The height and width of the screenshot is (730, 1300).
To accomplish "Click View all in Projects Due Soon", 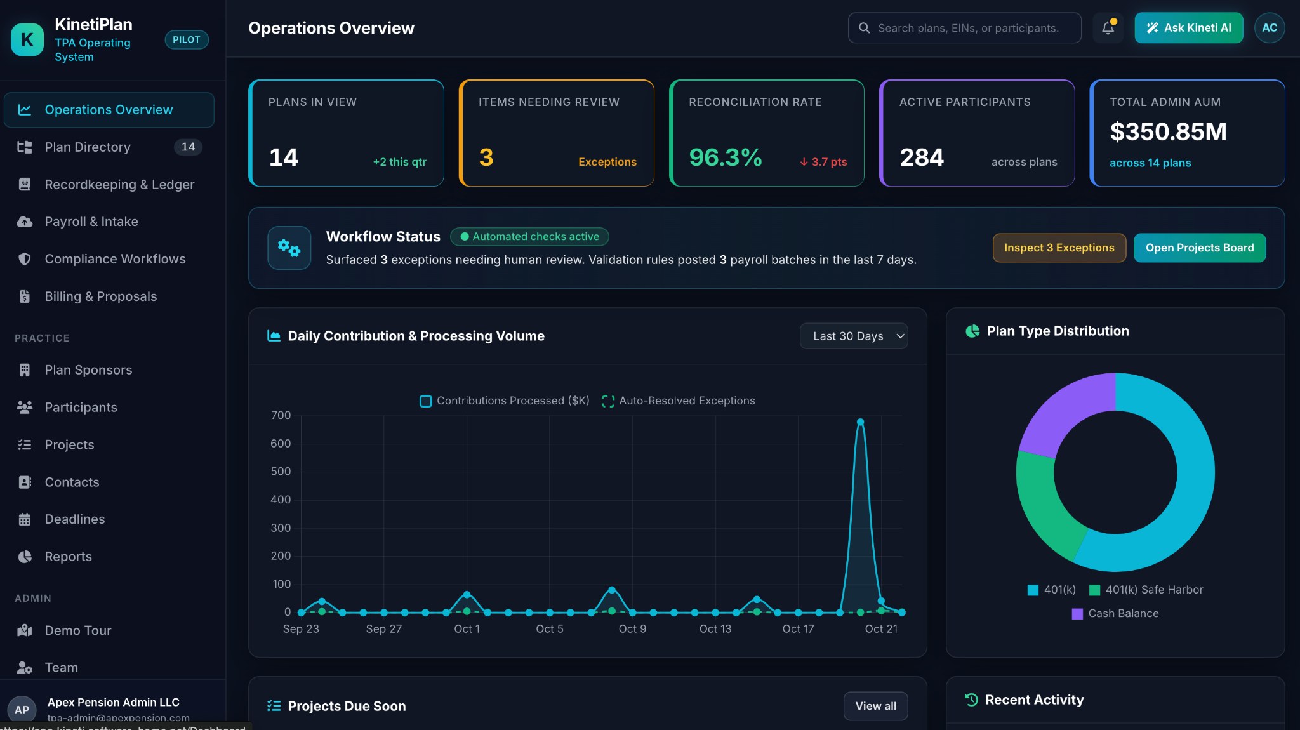I will [876, 706].
